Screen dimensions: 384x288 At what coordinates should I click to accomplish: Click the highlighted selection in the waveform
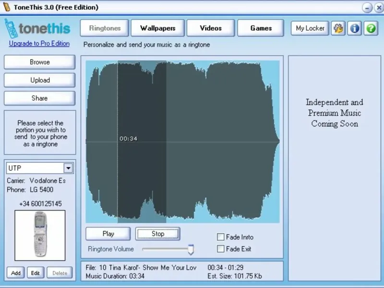(x=142, y=142)
